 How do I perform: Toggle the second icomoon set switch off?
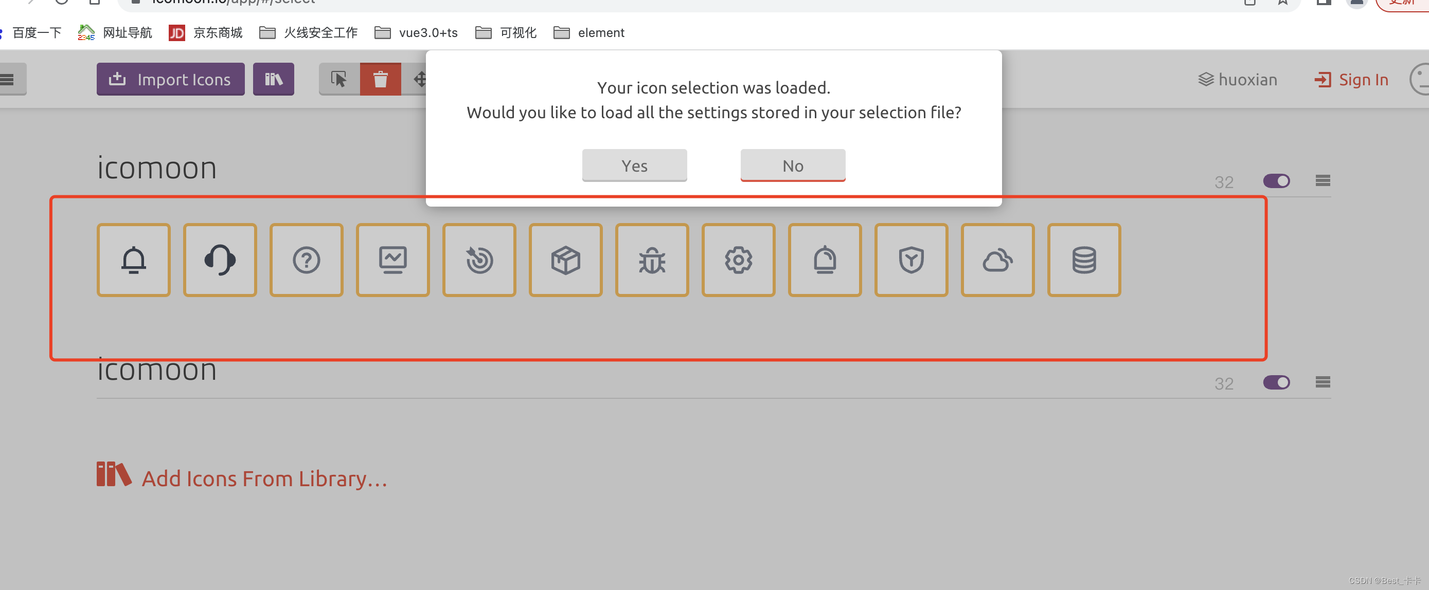click(1276, 382)
